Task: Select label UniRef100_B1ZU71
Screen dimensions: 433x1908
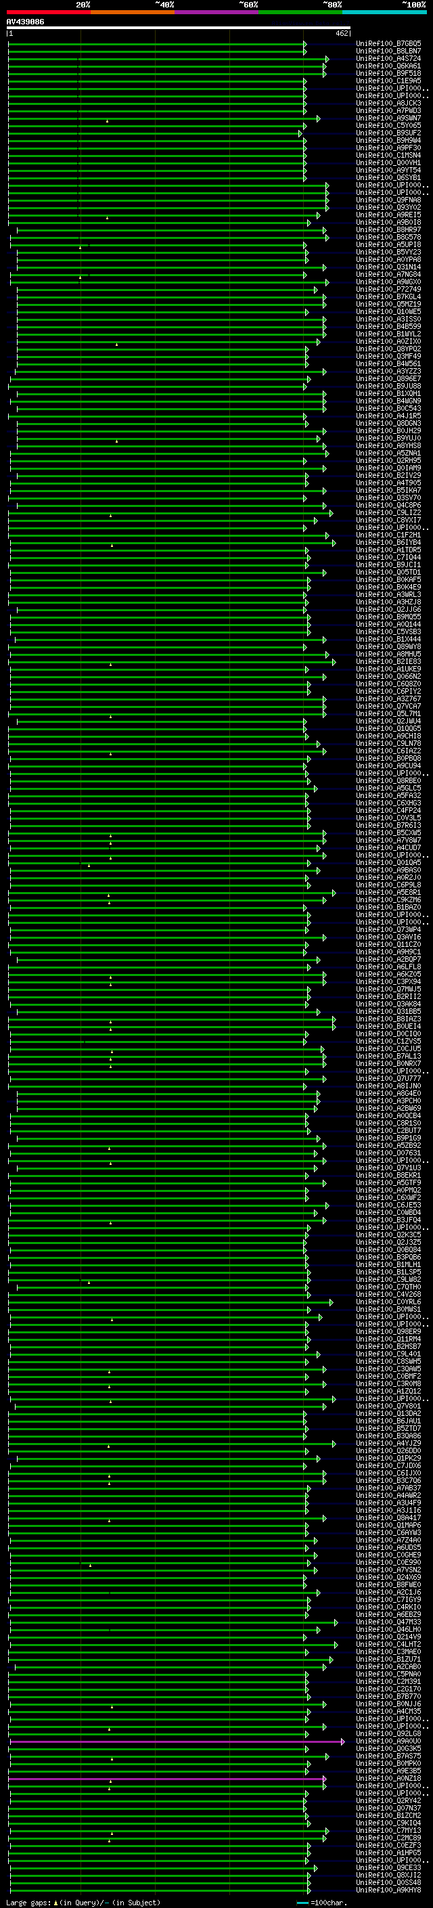Action: coord(388,1659)
